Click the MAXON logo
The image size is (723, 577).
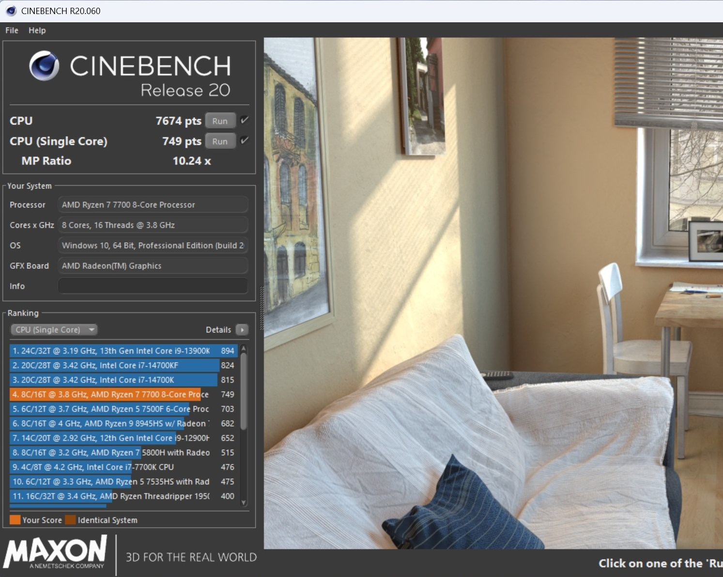click(55, 551)
